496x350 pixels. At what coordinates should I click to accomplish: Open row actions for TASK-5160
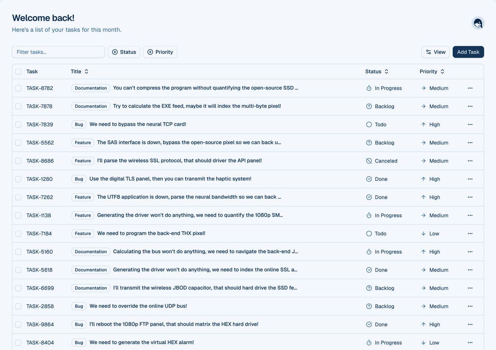pos(470,251)
